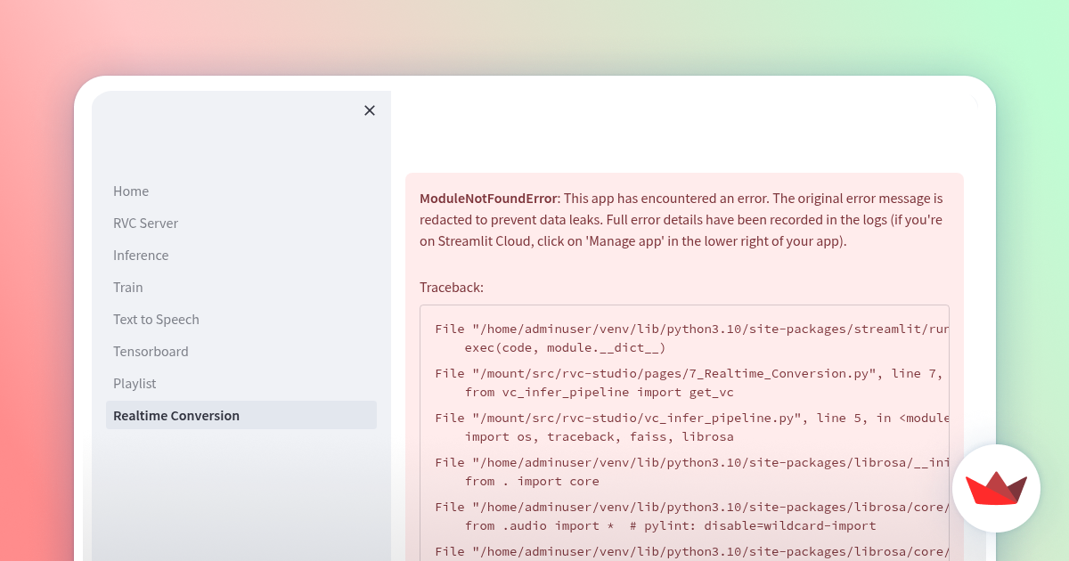The width and height of the screenshot is (1069, 561).
Task: Click 'import os, traceback, faiss, librosa' line
Action: [x=599, y=436]
